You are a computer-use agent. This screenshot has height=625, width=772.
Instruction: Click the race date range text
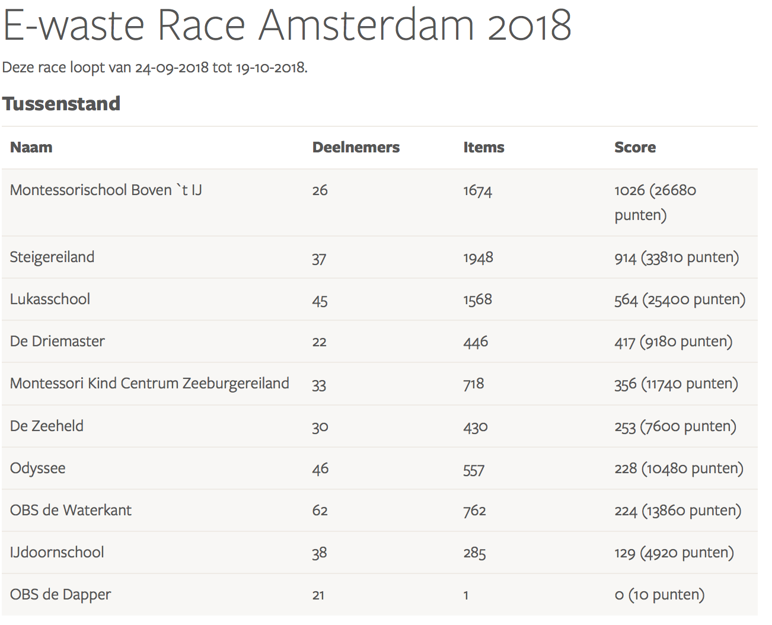pos(155,68)
